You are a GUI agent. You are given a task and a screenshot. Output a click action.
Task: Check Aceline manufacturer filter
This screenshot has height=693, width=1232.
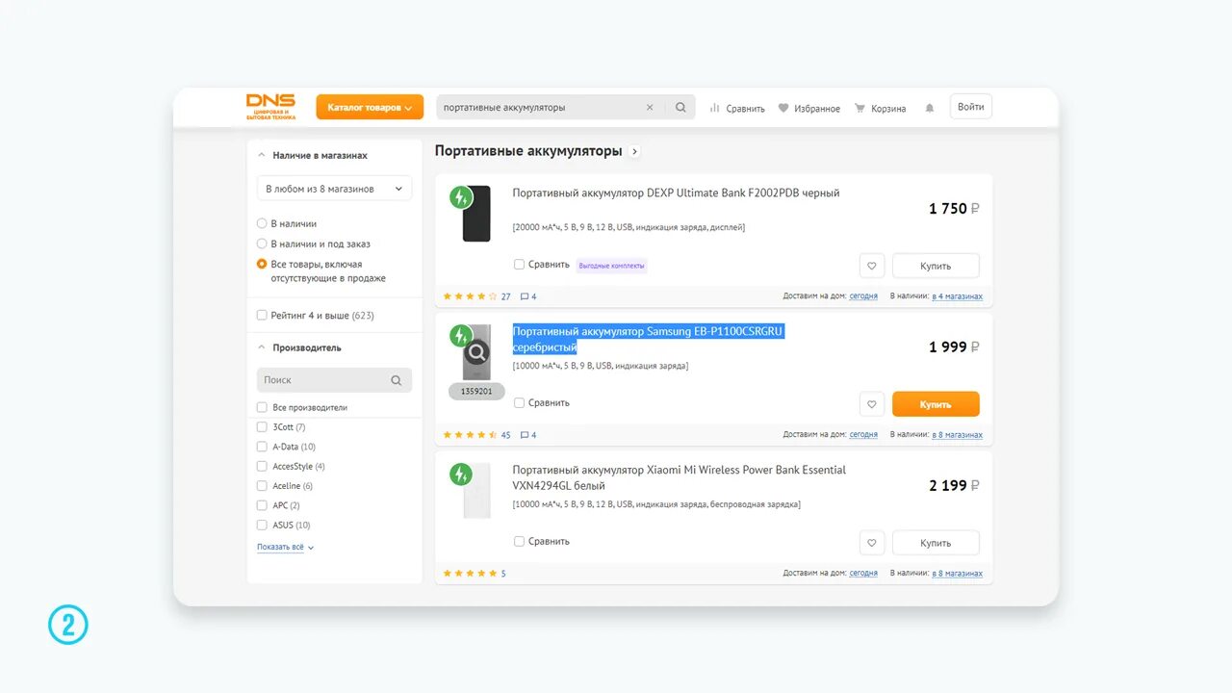click(x=262, y=486)
